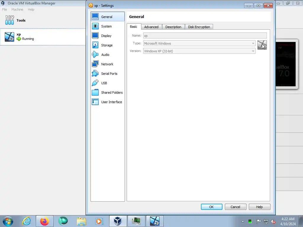This screenshot has width=303, height=227.
Task: Open the system monitor taskbar icon
Action: 136,221
